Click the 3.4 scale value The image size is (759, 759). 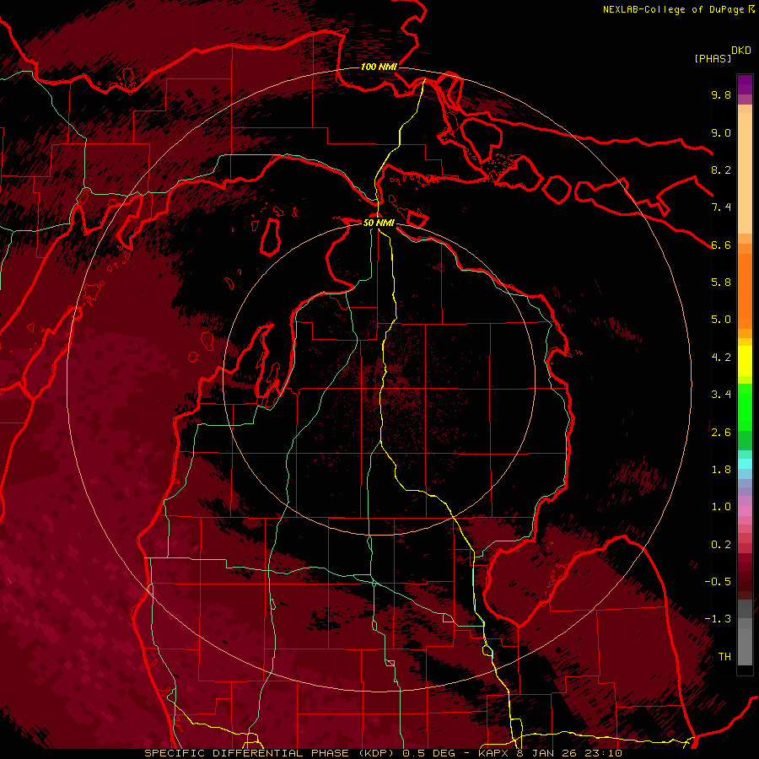point(721,395)
